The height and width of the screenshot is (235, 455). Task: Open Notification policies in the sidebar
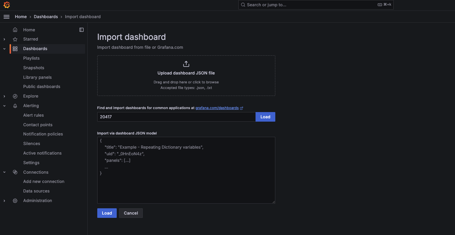point(43,134)
